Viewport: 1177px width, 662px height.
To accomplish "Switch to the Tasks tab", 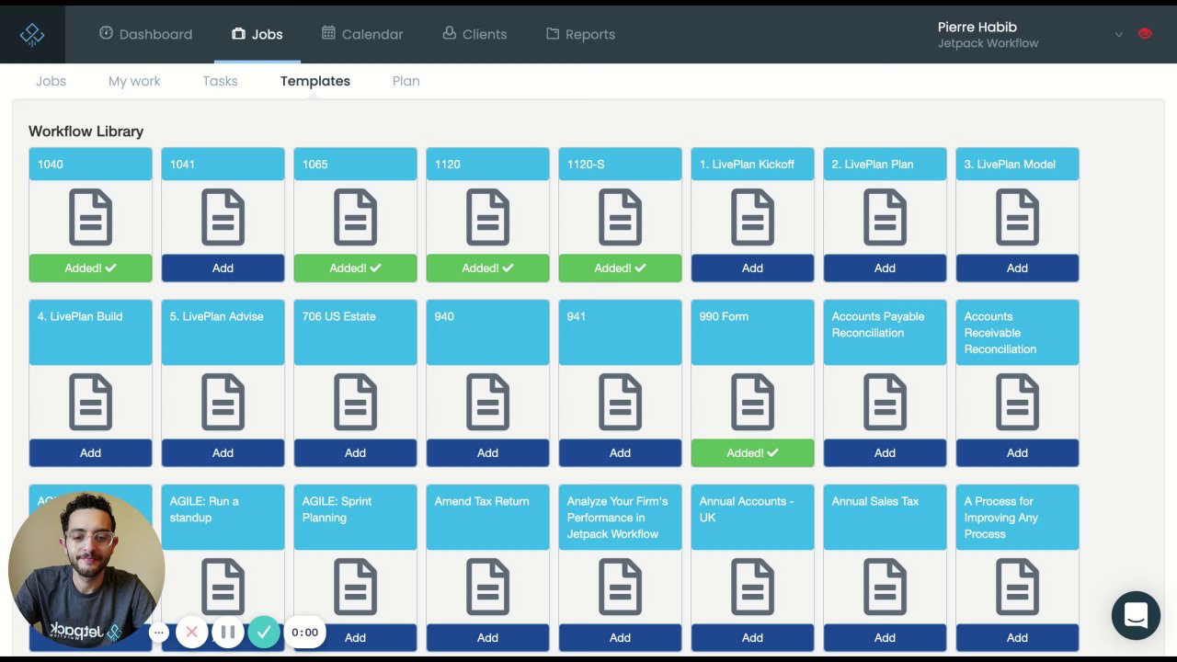I will coord(220,81).
